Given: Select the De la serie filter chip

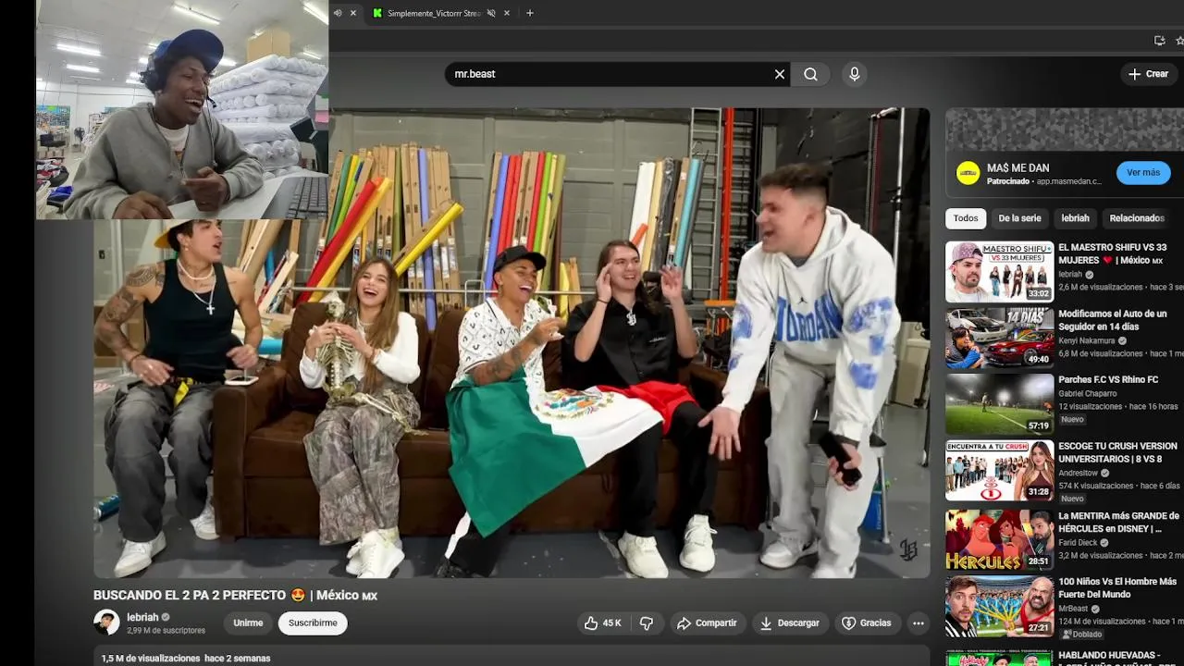Looking at the screenshot, I should pyautogui.click(x=1019, y=218).
